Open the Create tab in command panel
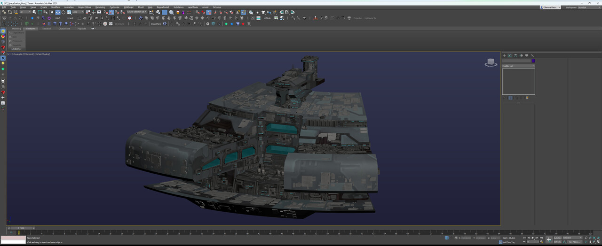The image size is (602, 246). 504,55
